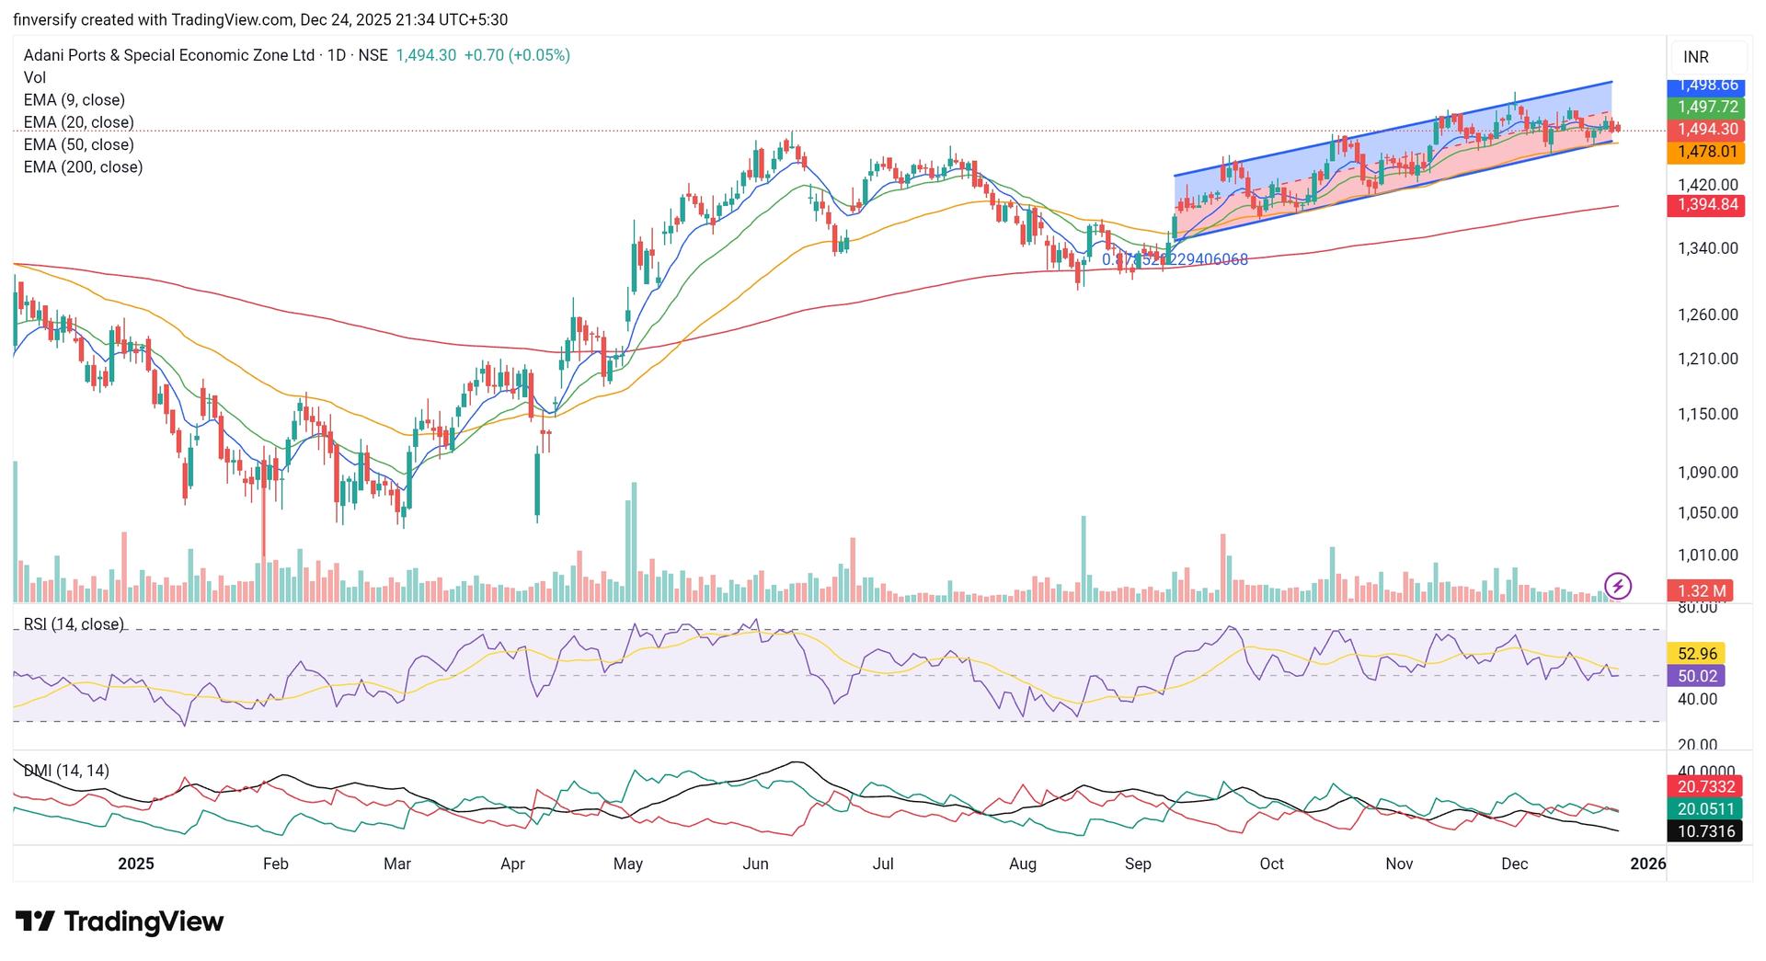The image size is (1766, 961).
Task: Click the May label on time axis
Action: (628, 864)
